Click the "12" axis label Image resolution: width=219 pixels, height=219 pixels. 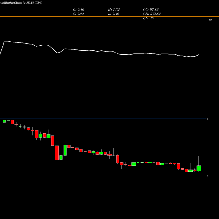[x=210, y=20]
